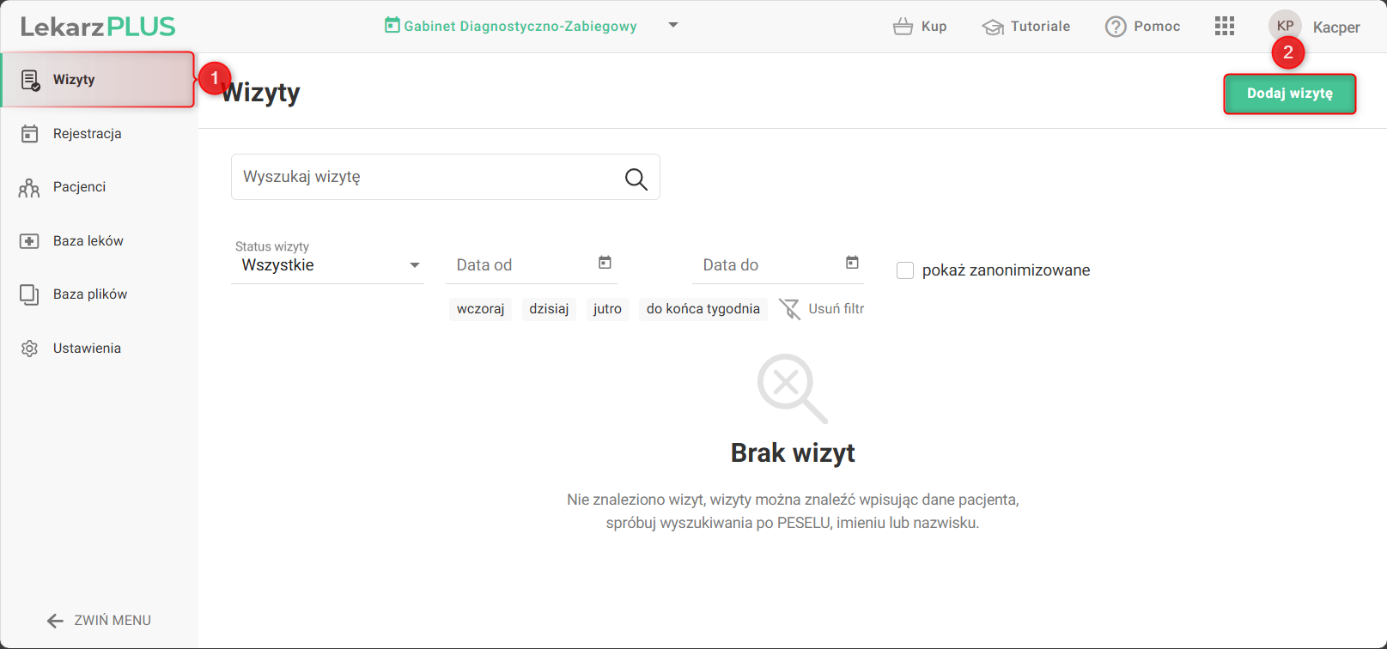Expand the Status wizyty dropdown
Image resolution: width=1387 pixels, height=649 pixels.
[415, 265]
